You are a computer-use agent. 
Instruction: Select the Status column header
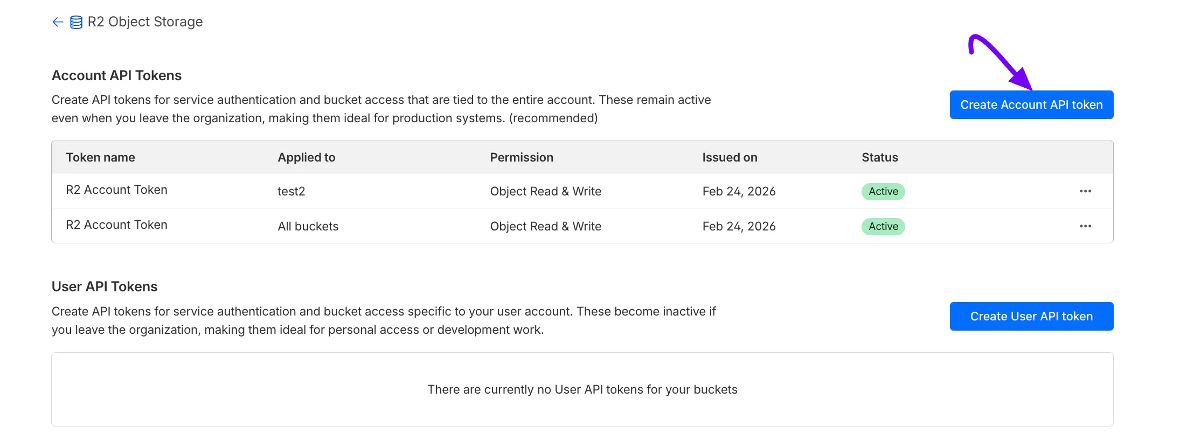(x=880, y=157)
